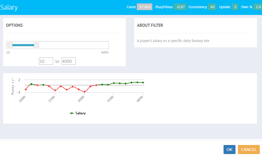Click the Consistency label in header
262x156 pixels.
point(198,7)
